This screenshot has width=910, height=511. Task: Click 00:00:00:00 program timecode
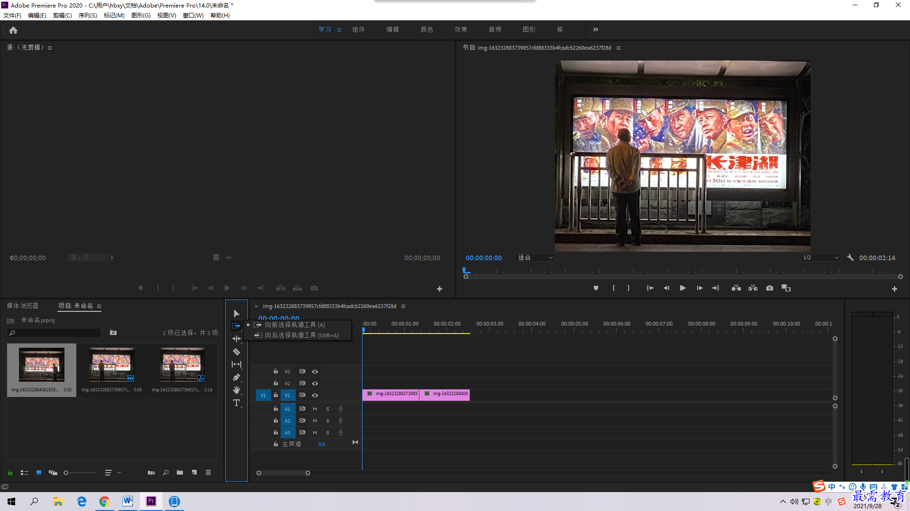(483, 258)
